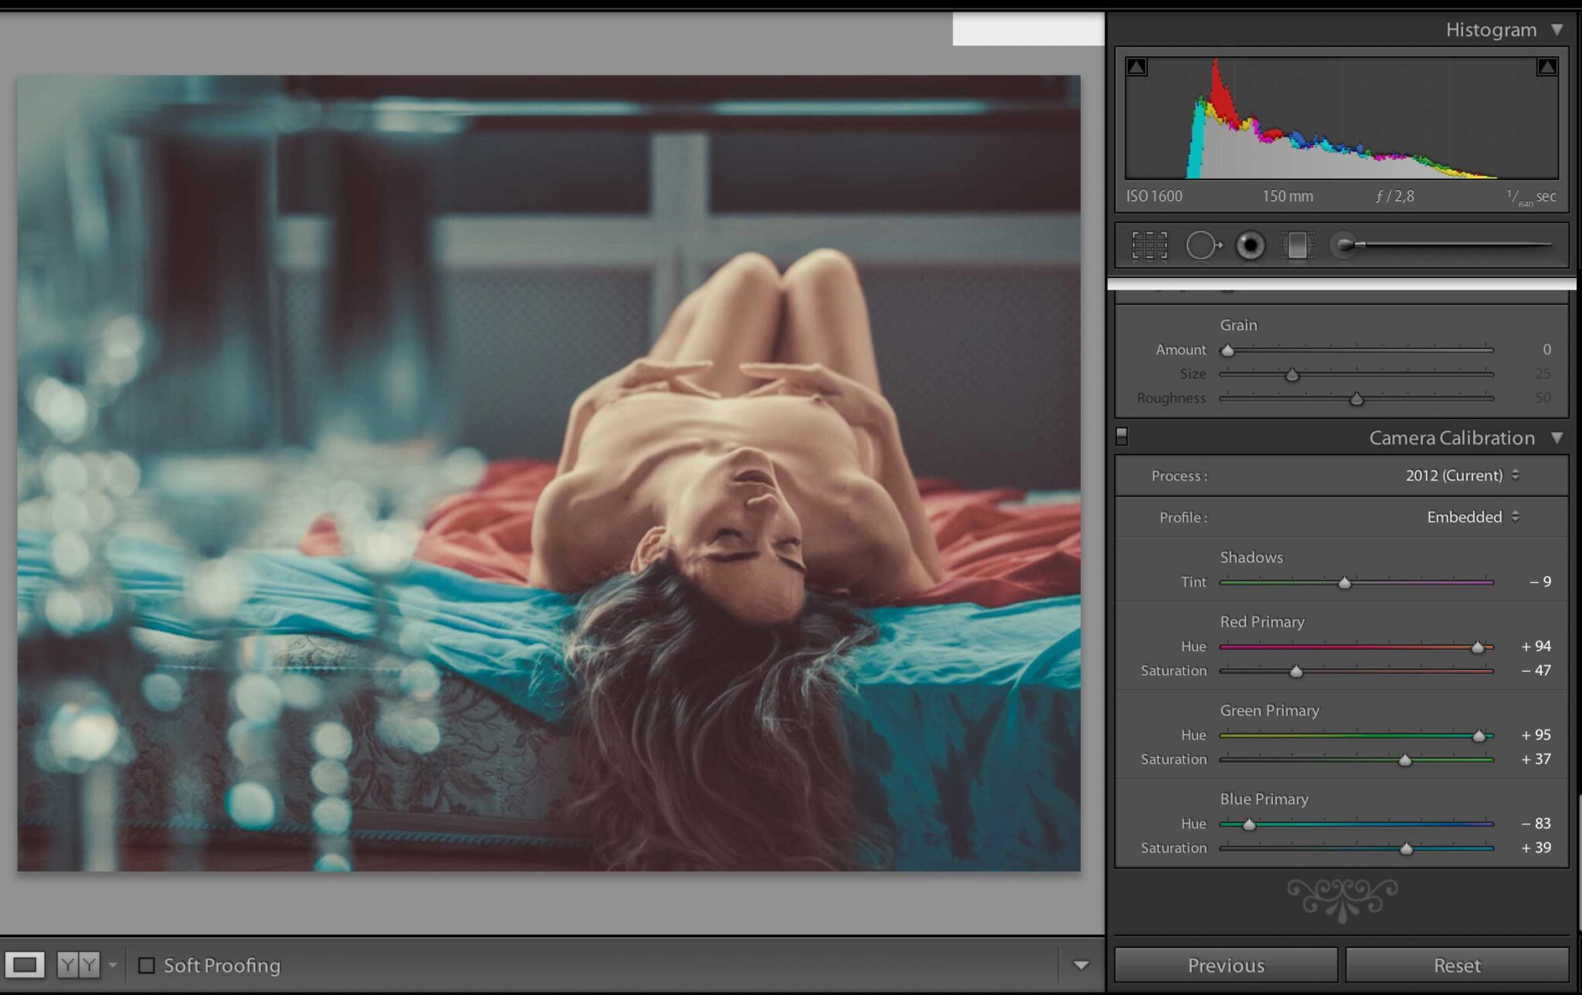This screenshot has width=1582, height=995.
Task: Click the Reset button
Action: click(x=1457, y=965)
